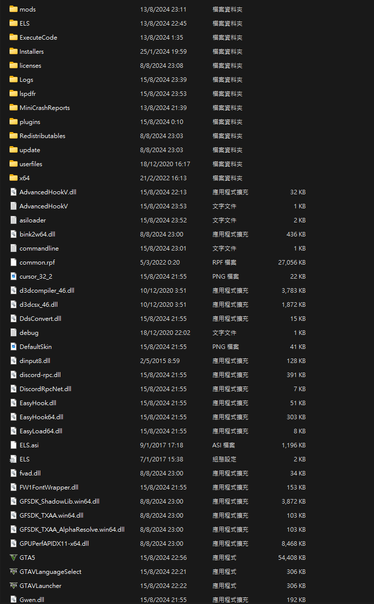The width and height of the screenshot is (374, 604).
Task: Click the date 21/2/2022 16:13
Action: coord(163,178)
